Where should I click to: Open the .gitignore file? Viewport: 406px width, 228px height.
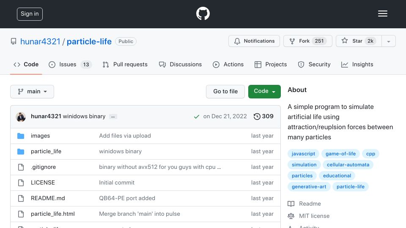click(x=43, y=167)
